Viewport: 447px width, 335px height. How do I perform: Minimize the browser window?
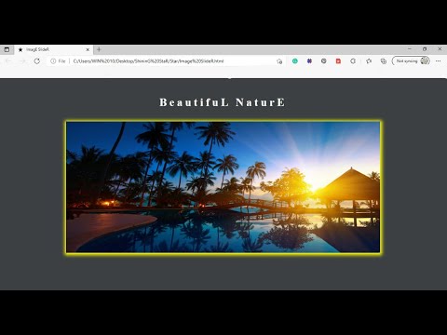coord(410,49)
